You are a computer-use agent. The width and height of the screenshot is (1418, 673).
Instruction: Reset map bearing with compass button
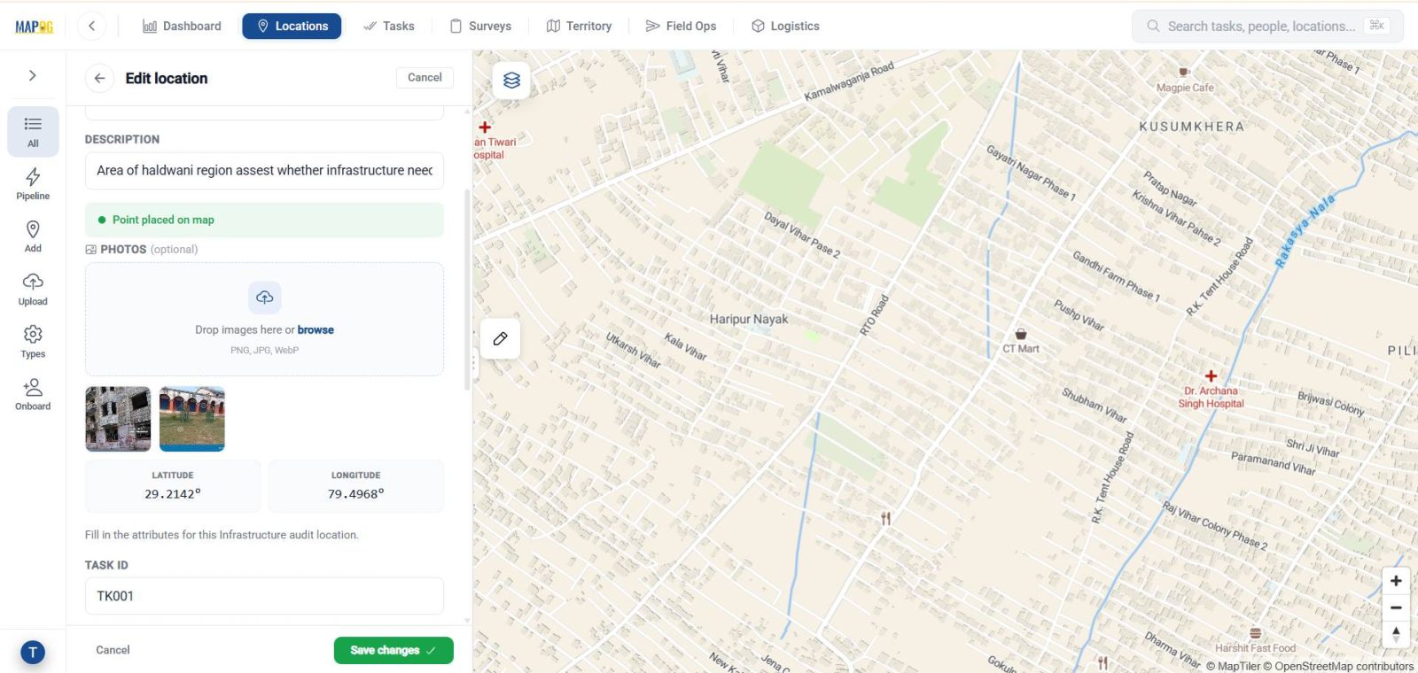click(1396, 634)
